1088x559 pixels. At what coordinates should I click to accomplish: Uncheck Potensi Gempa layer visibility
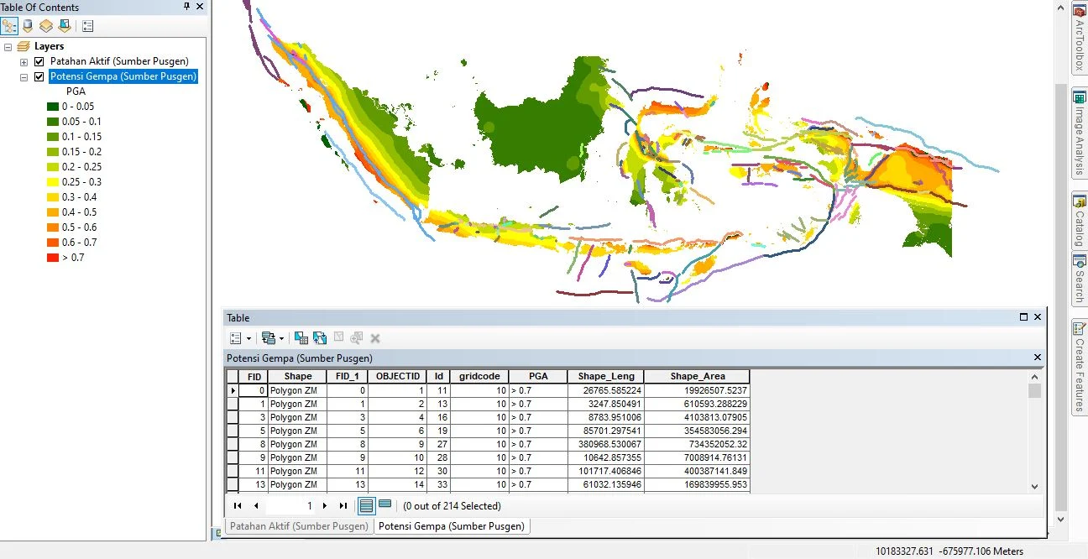tap(39, 76)
